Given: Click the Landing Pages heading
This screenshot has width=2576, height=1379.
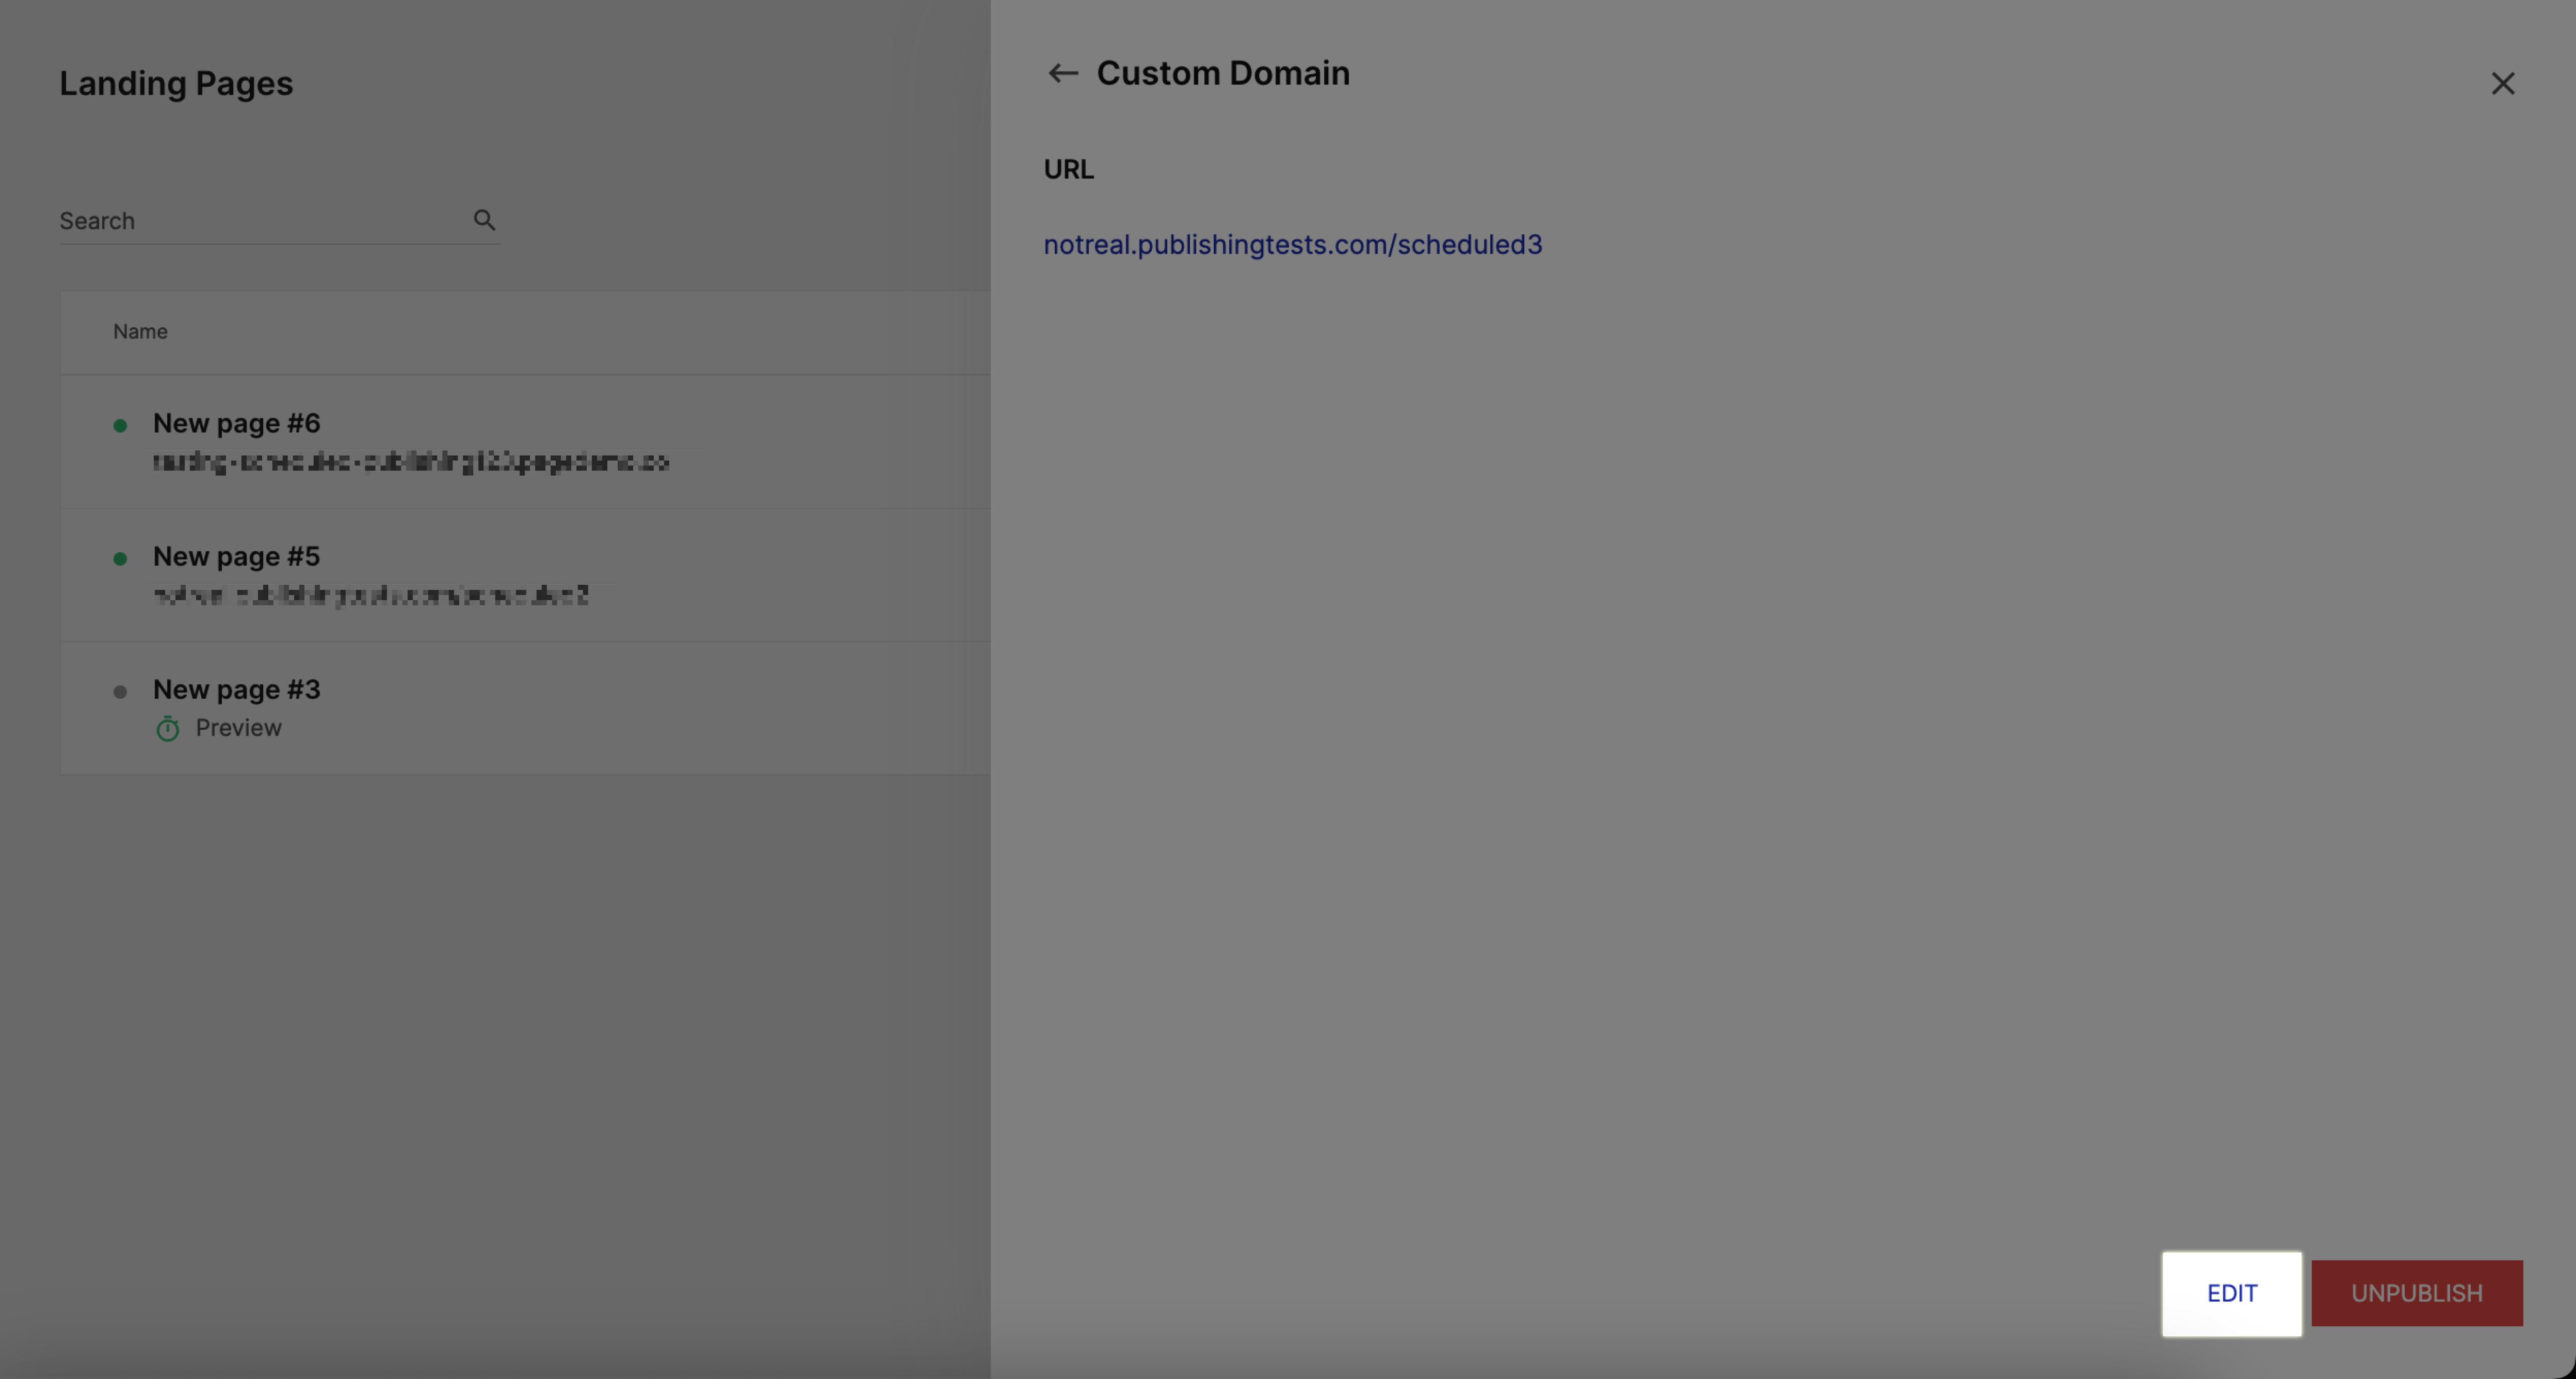Looking at the screenshot, I should tap(176, 83).
